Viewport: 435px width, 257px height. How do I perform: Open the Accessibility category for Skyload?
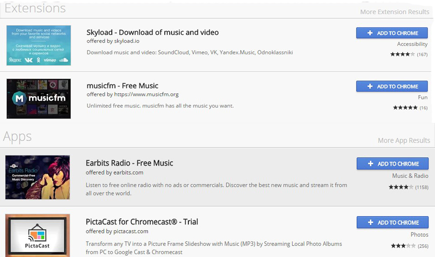coord(412,44)
